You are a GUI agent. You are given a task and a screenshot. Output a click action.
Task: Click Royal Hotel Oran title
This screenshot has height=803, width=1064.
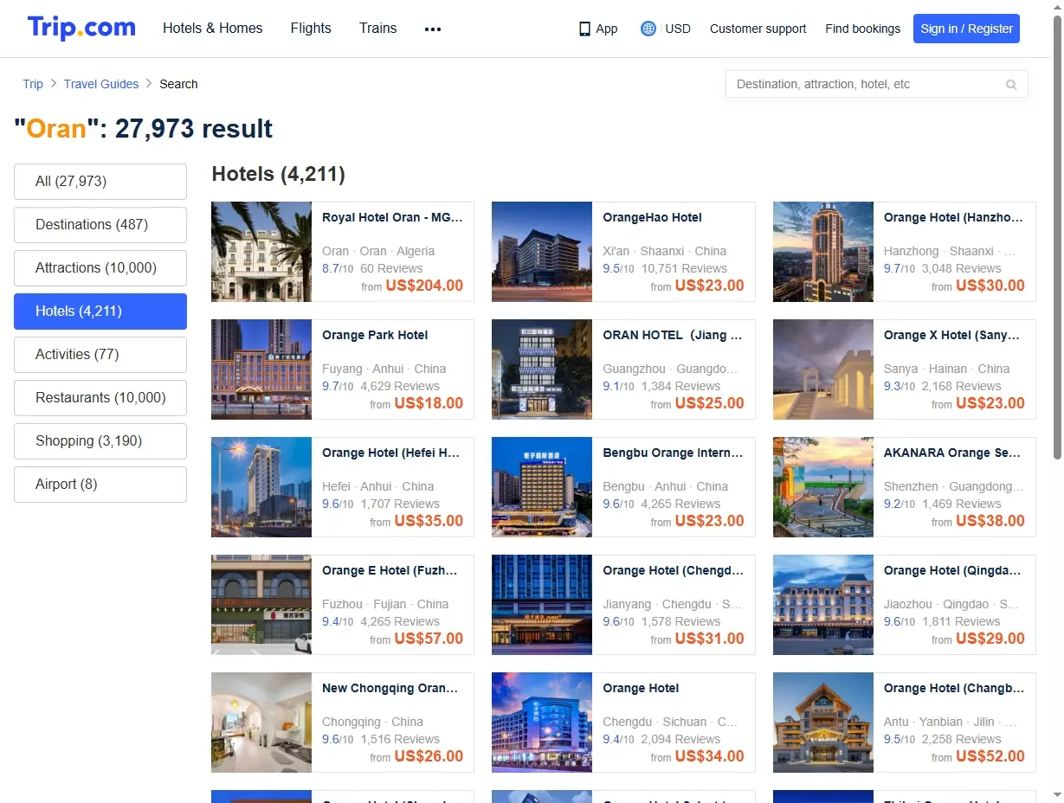(x=392, y=217)
